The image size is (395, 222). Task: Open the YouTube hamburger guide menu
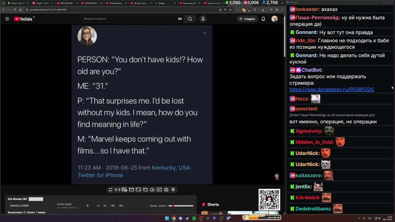tap(7, 19)
